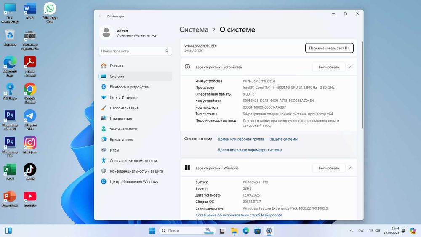Show hidden tray icons chevron

coord(351,231)
